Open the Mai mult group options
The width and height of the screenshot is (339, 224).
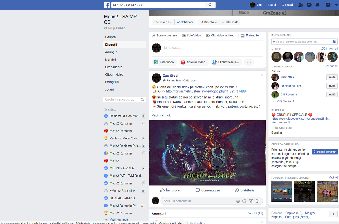tap(230, 22)
